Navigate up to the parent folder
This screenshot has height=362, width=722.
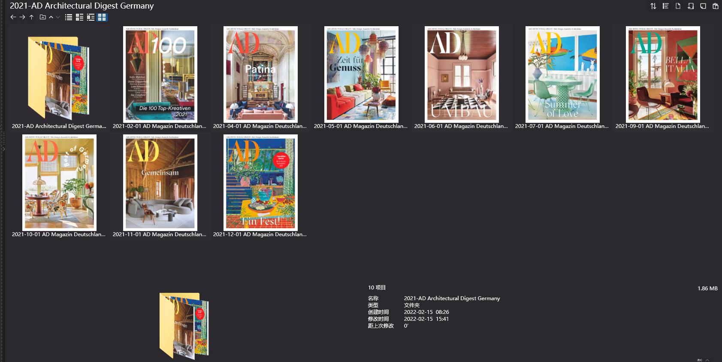31,17
